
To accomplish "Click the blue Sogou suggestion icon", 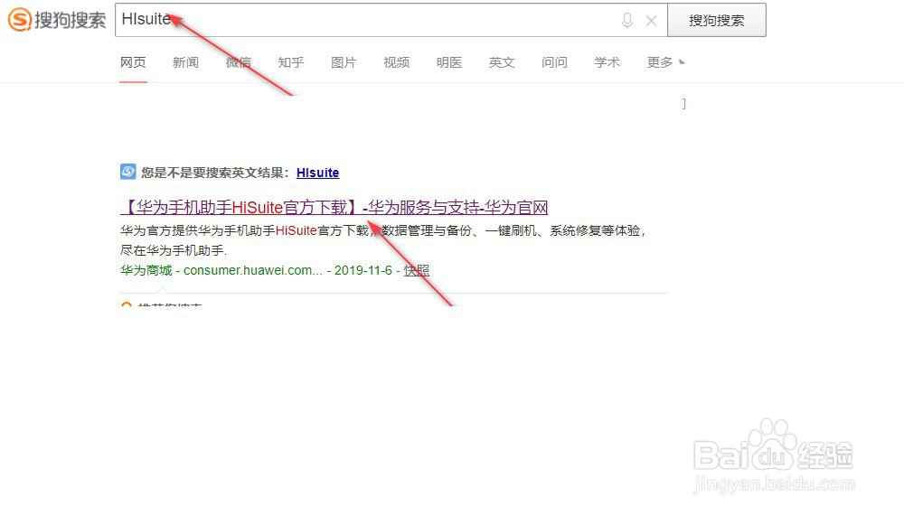I will pos(128,172).
